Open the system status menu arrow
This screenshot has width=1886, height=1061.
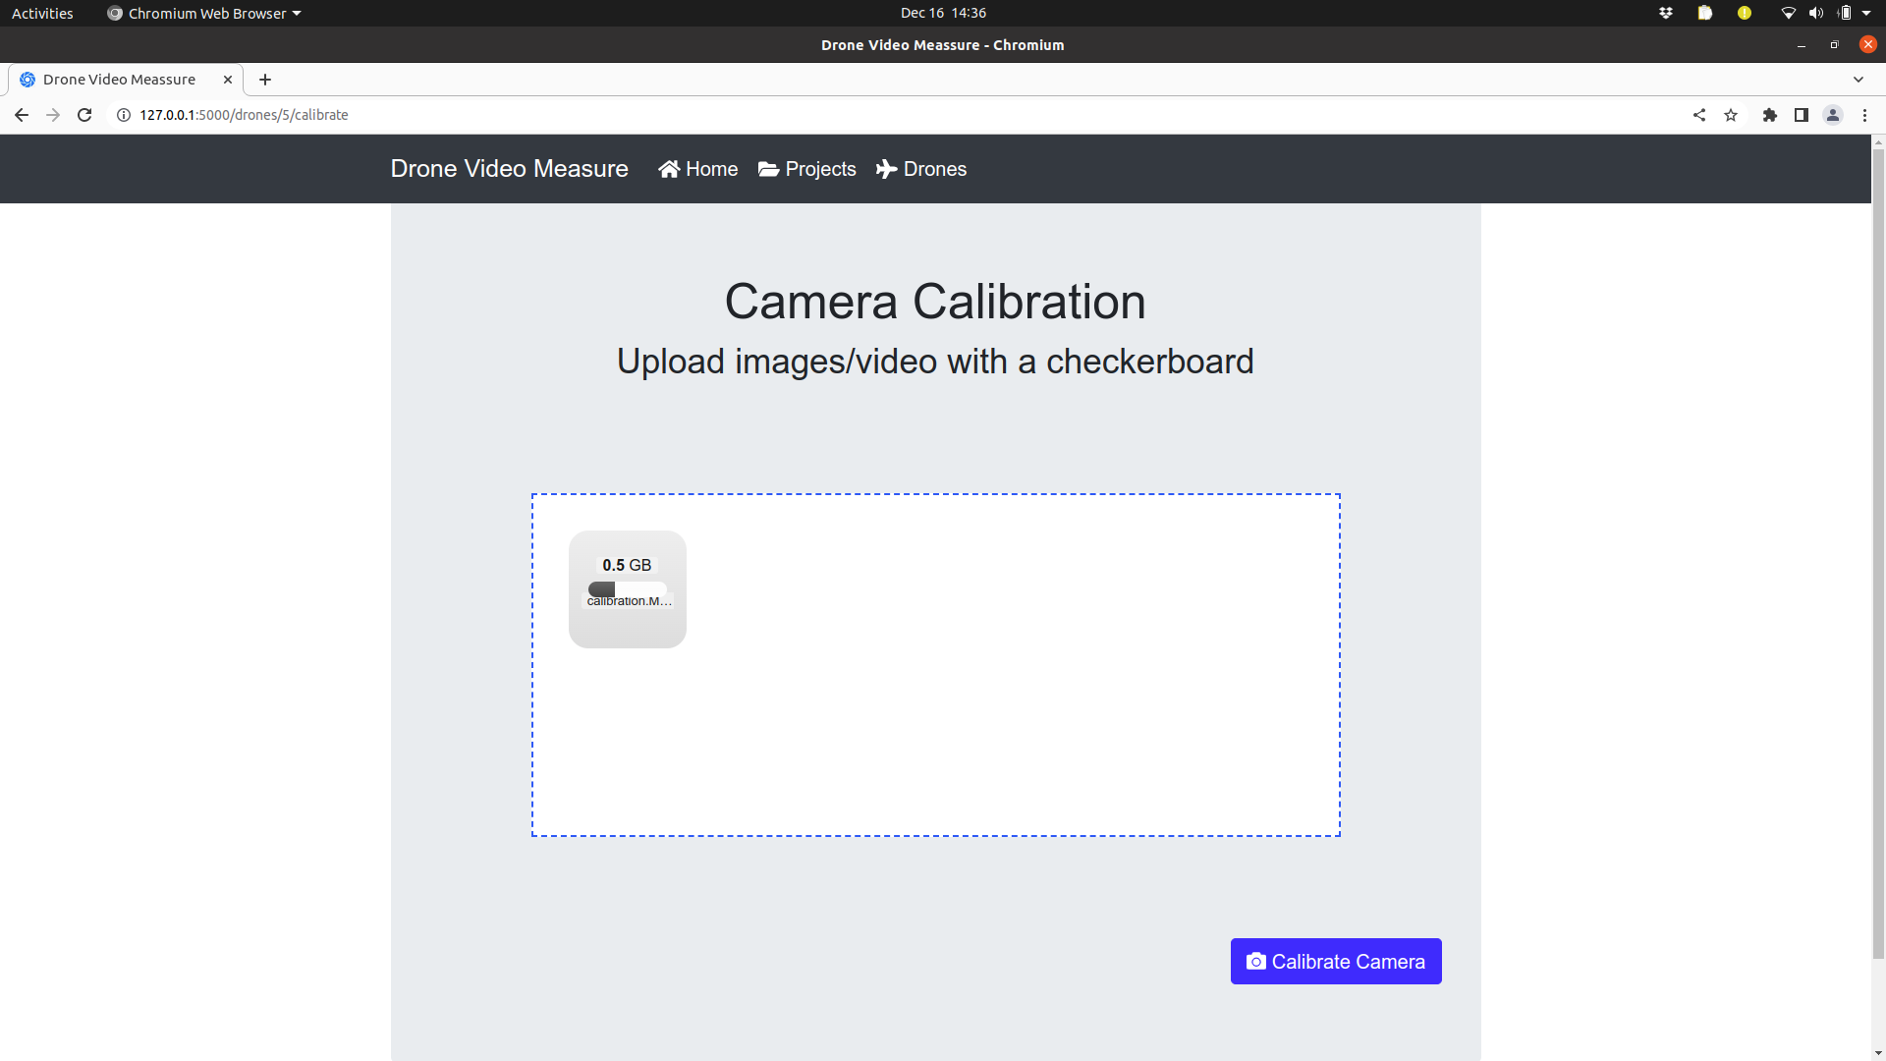click(x=1866, y=13)
